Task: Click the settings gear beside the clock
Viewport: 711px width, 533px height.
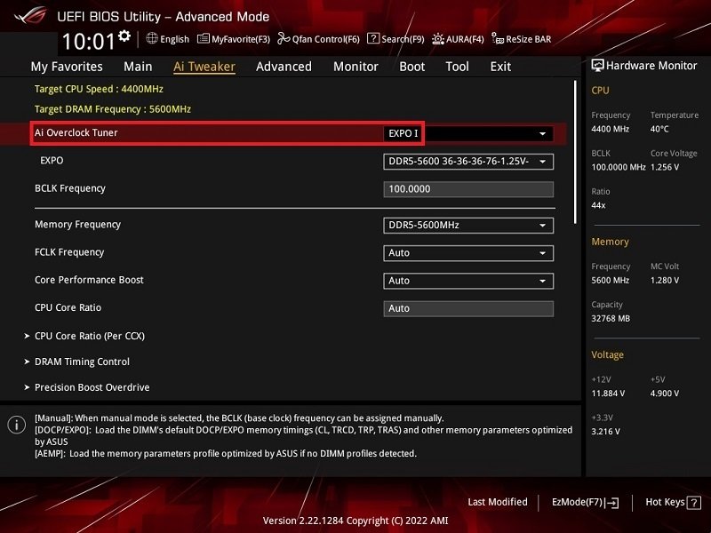Action: point(124,36)
